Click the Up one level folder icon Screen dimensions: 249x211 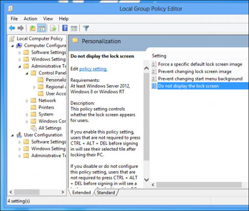click(32, 28)
